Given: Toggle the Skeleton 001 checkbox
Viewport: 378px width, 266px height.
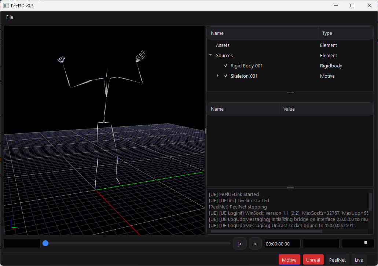Looking at the screenshot, I should point(226,76).
